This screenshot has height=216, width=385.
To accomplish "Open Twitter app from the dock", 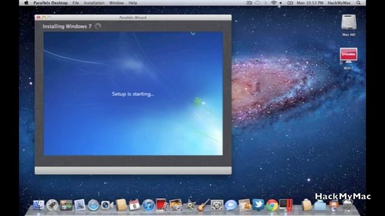I will [258, 205].
